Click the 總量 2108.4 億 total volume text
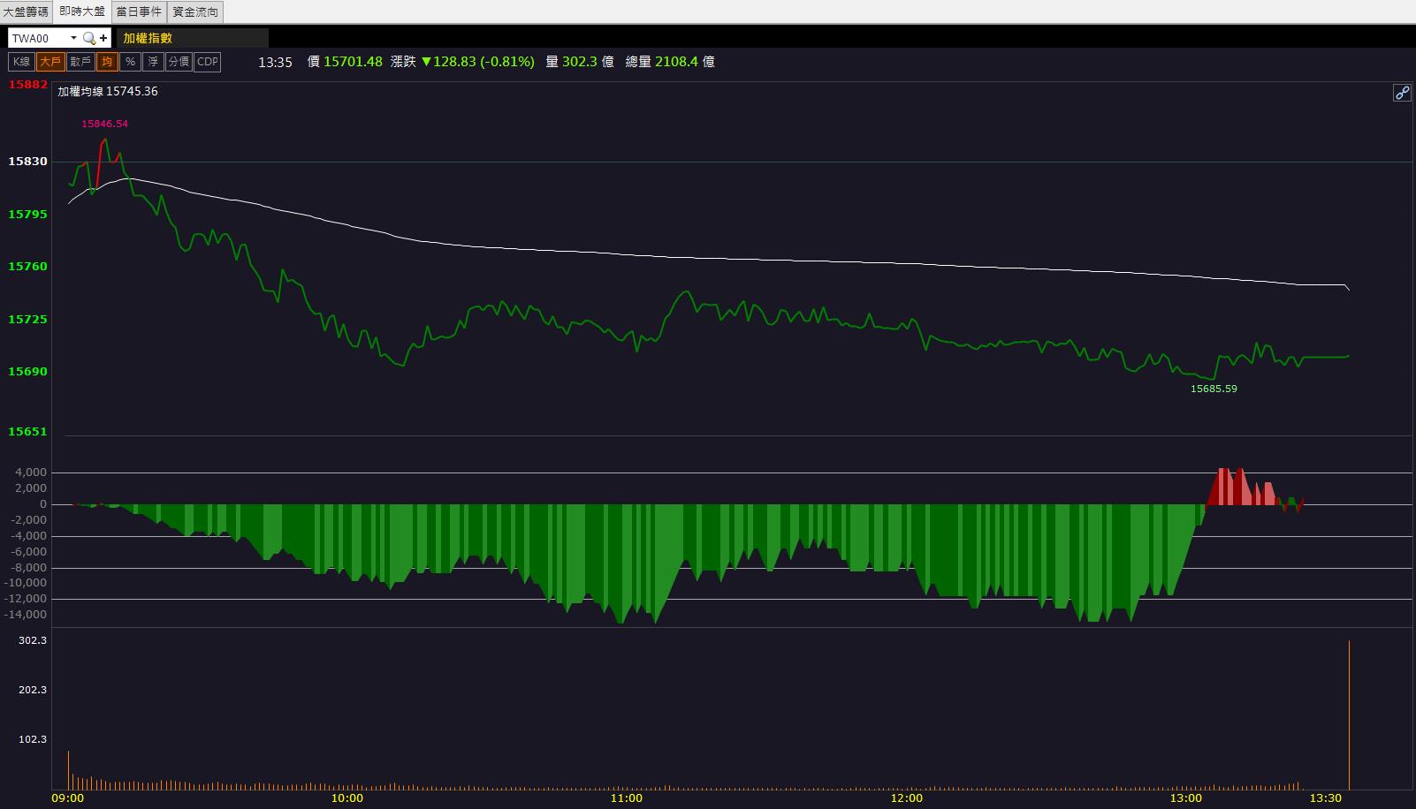 670,62
